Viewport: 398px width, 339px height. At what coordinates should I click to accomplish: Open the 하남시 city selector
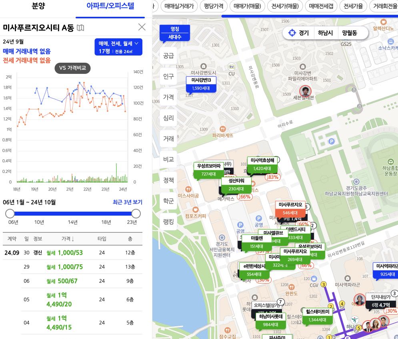[325, 33]
